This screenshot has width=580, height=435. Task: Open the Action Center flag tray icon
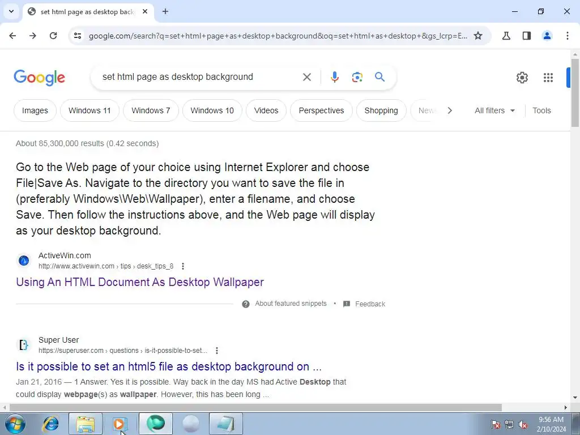495,424
